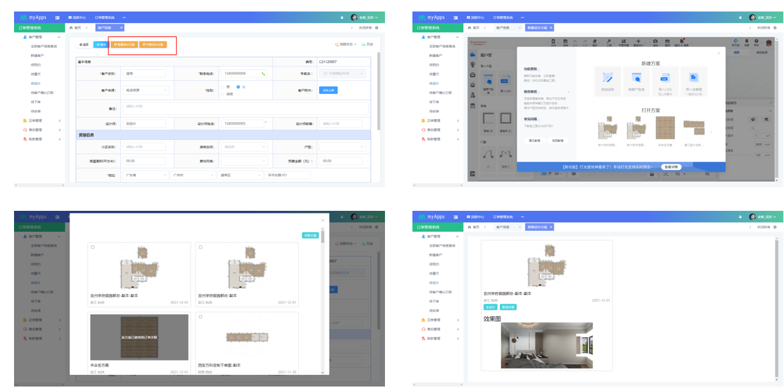
Task: Click the 工具 wrench icon in designer toolbar
Action: tap(609, 42)
